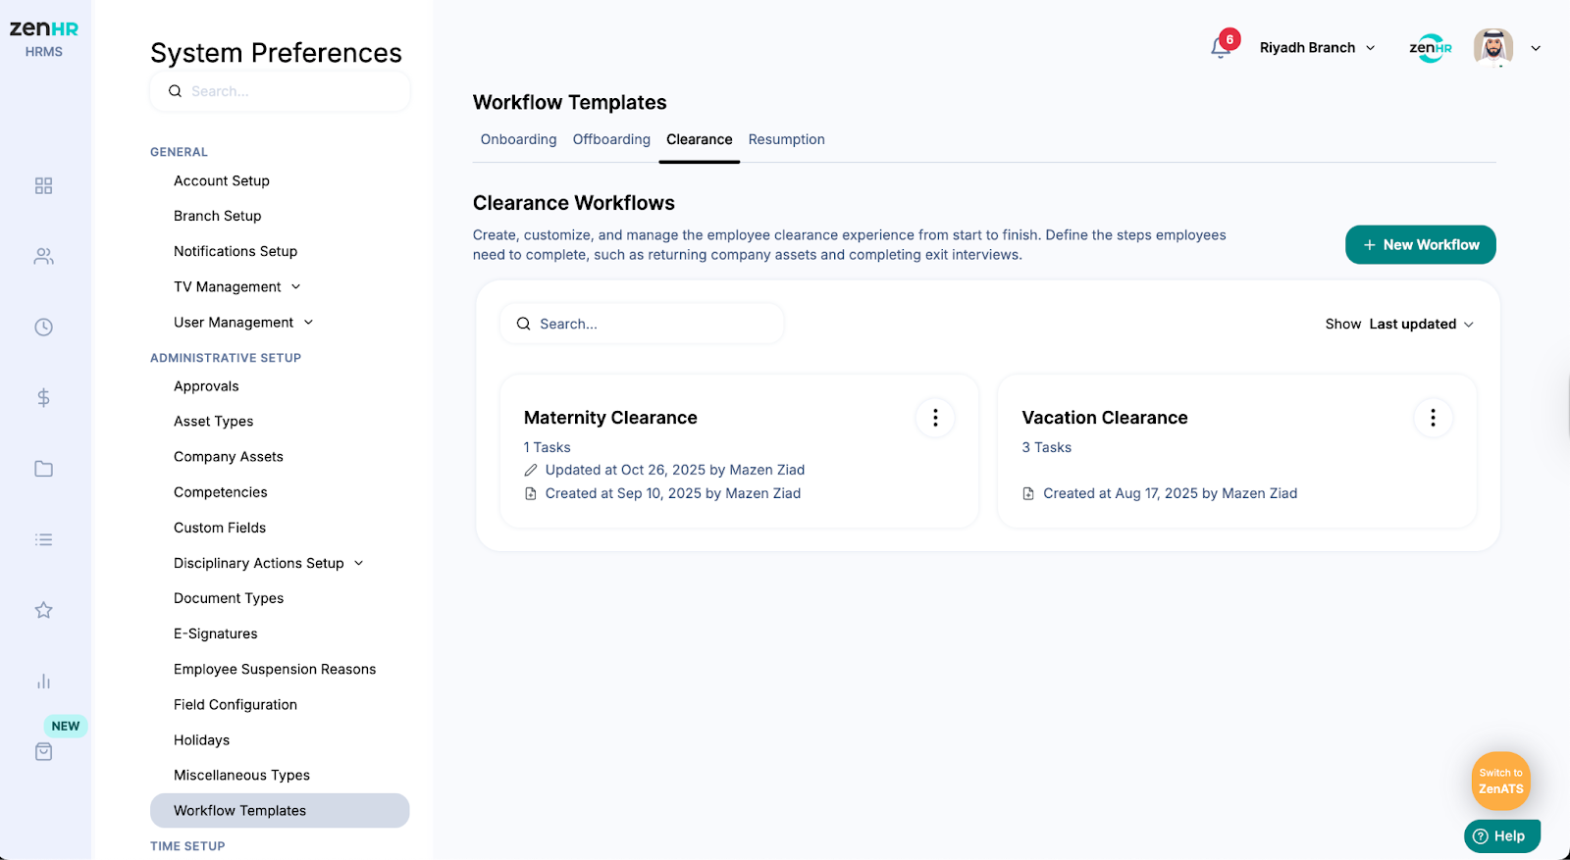Select Workflow Templates in sidebar
The image size is (1570, 860).
280,811
